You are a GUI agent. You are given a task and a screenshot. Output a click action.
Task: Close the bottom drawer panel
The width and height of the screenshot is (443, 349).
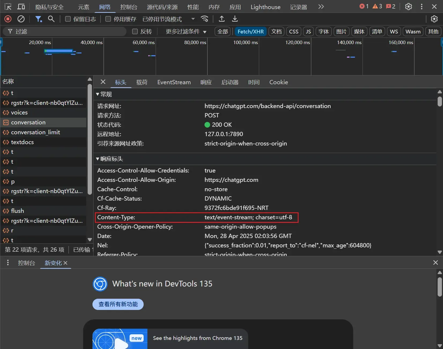(435, 263)
